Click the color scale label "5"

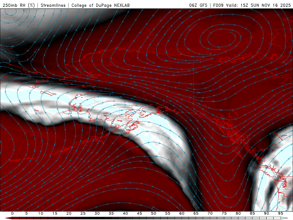tap(26, 213)
